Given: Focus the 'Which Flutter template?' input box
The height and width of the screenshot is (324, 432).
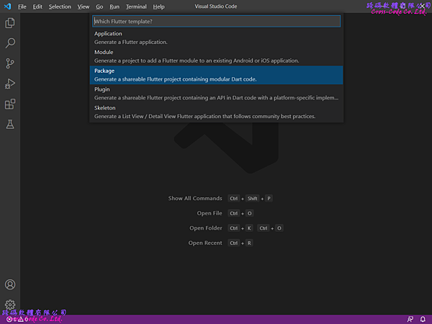Looking at the screenshot, I should 216,21.
